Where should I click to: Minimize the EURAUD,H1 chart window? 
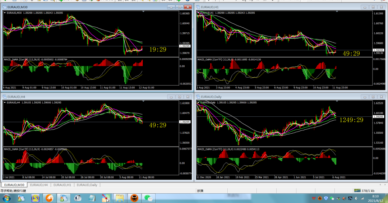(365, 7)
